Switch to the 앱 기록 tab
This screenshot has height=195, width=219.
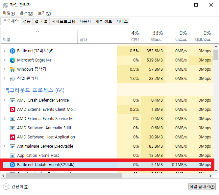41,21
